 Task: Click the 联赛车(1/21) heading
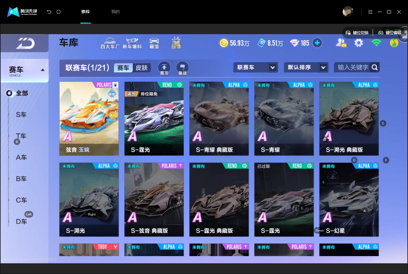click(x=87, y=68)
